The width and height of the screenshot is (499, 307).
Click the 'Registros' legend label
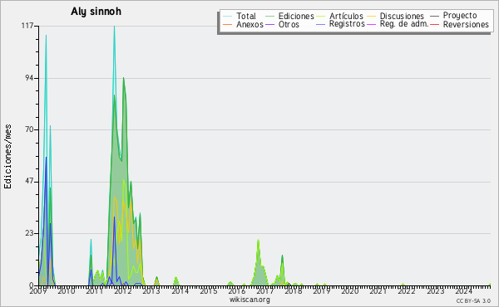pos(347,24)
